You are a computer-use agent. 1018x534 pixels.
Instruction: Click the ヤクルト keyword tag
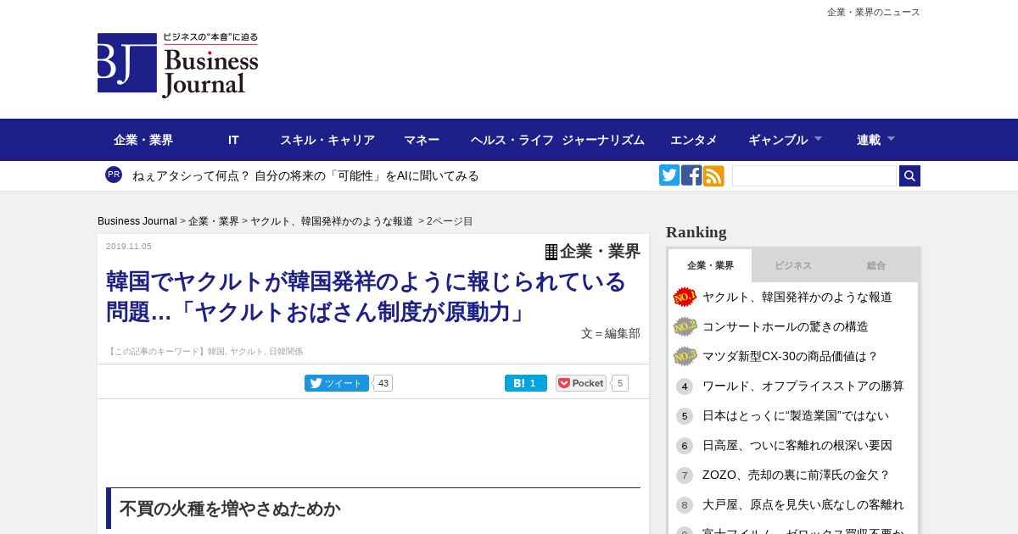pos(246,351)
